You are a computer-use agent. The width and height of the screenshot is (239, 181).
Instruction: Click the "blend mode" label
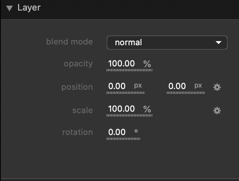(69, 41)
